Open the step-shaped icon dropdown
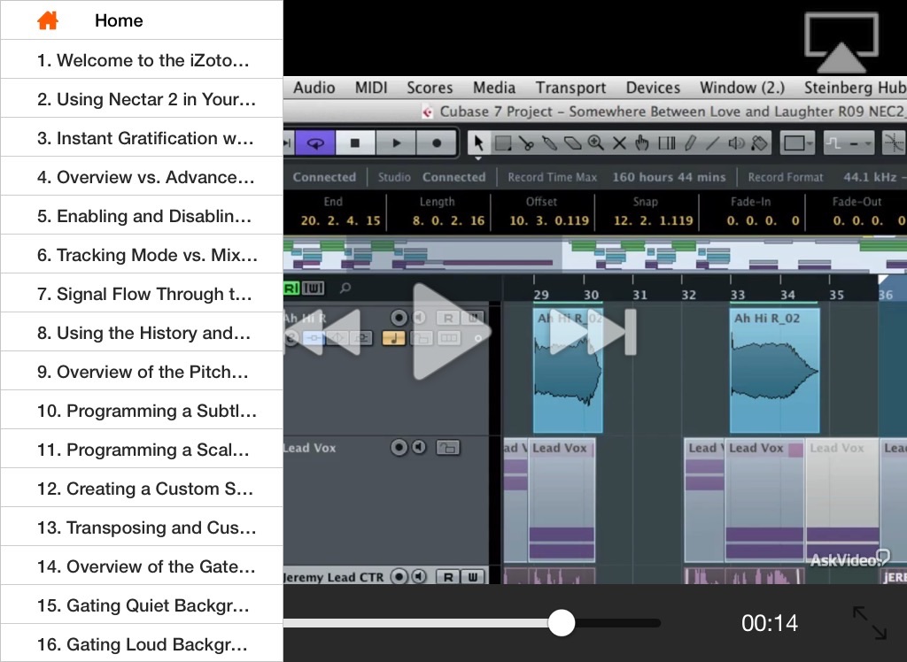907x662 pixels. (849, 142)
